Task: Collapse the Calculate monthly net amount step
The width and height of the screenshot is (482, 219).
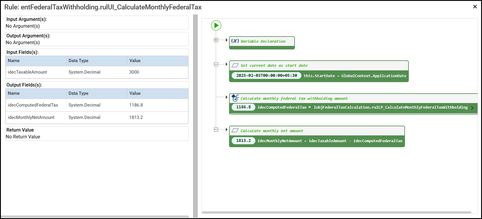Action: coord(216,130)
